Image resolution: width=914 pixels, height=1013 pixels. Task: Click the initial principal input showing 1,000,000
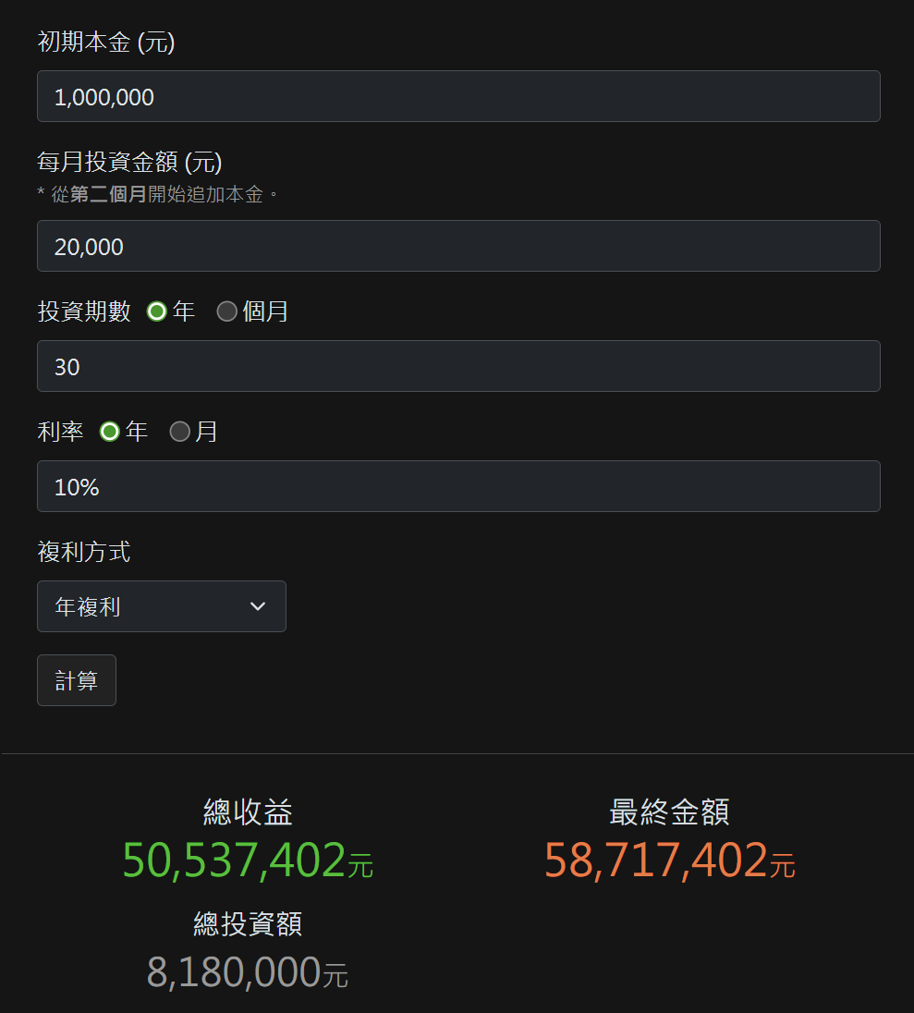[458, 96]
